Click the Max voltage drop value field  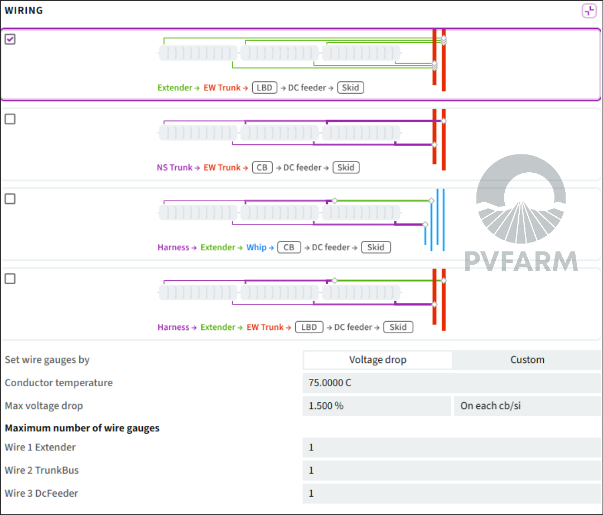tap(377, 406)
